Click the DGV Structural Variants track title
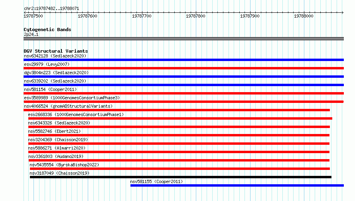The width and height of the screenshot is (355, 201). (x=56, y=51)
